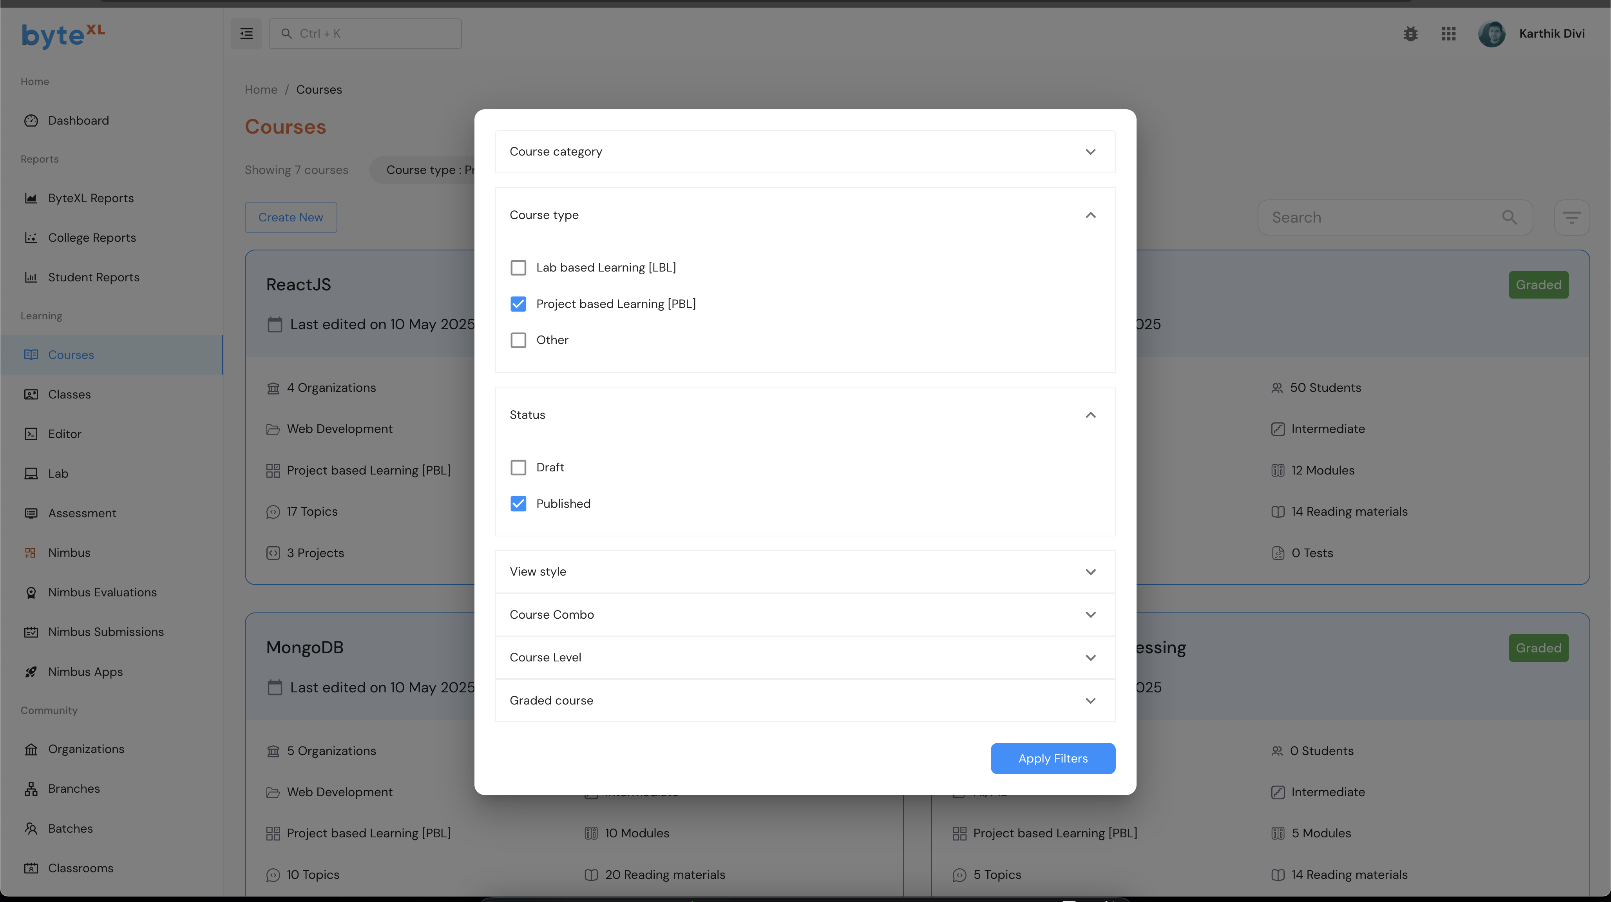The height and width of the screenshot is (902, 1611).
Task: Toggle the sidebar collapse icon
Action: (246, 34)
